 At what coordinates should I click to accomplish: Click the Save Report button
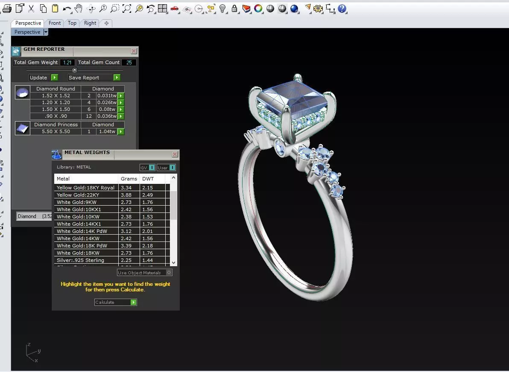(x=94, y=78)
